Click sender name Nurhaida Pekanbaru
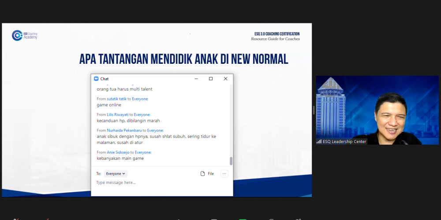 point(124,130)
